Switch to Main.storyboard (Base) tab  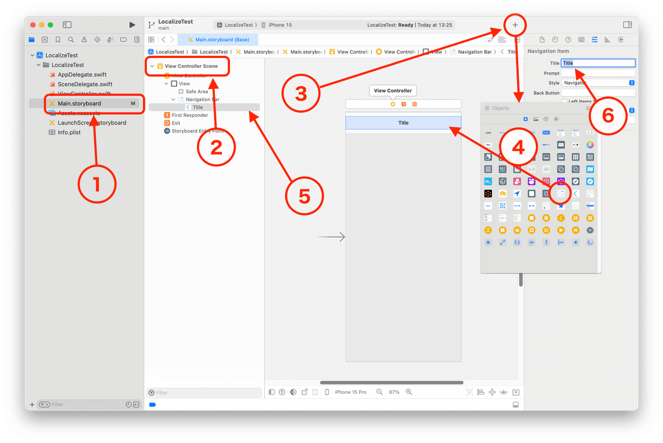coord(218,40)
